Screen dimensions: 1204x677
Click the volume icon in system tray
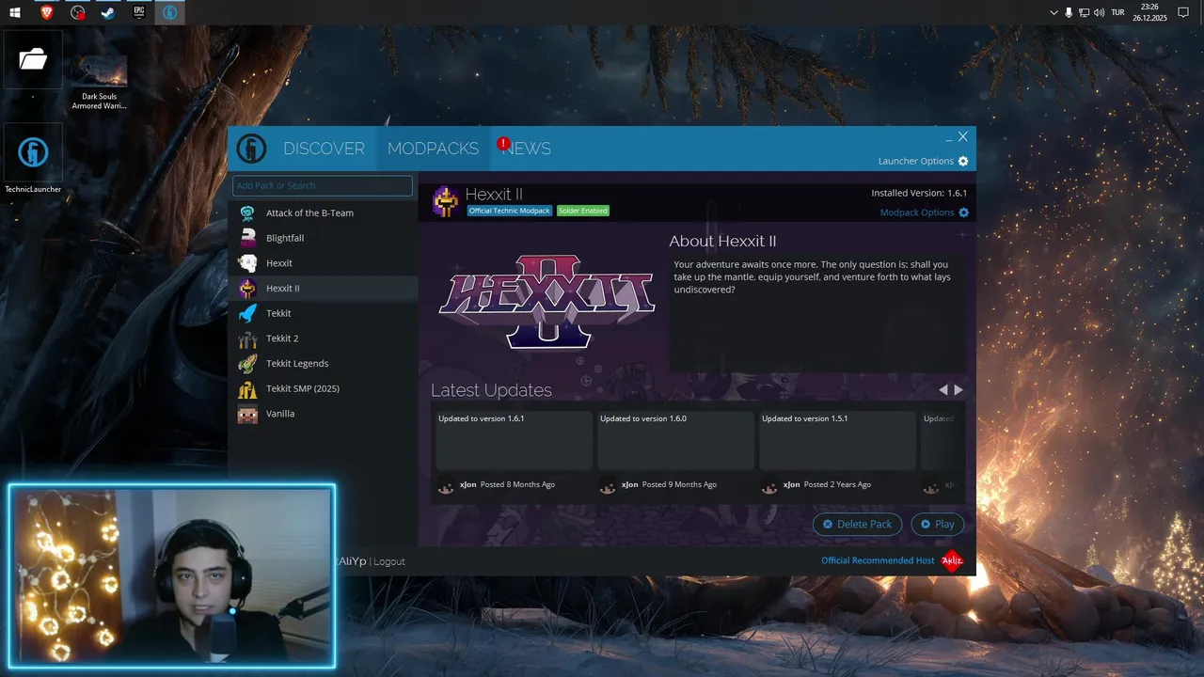pyautogui.click(x=1099, y=12)
